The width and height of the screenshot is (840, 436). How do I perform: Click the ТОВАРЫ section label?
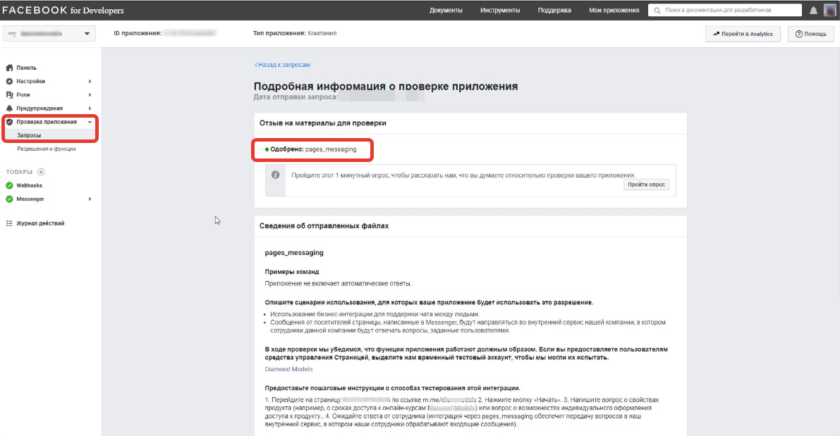click(x=19, y=172)
